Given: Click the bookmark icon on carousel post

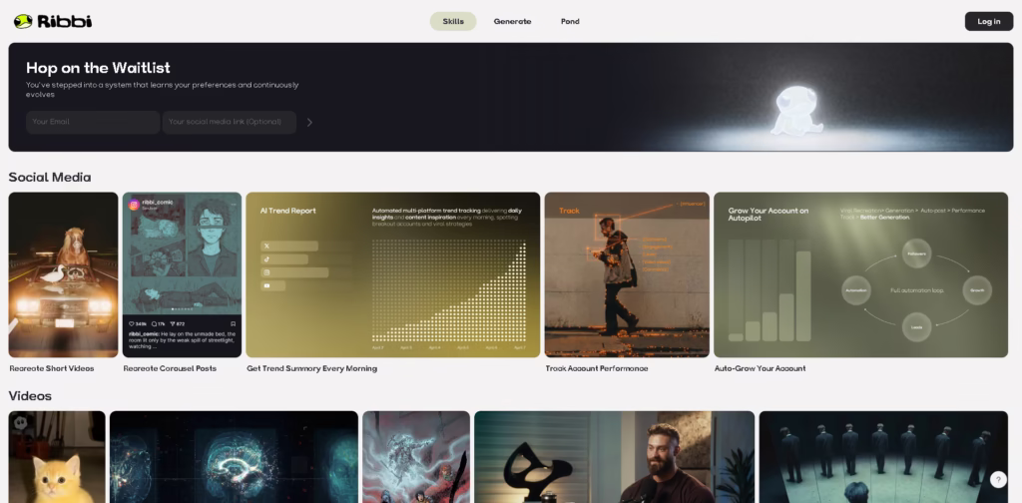Looking at the screenshot, I should tap(233, 324).
